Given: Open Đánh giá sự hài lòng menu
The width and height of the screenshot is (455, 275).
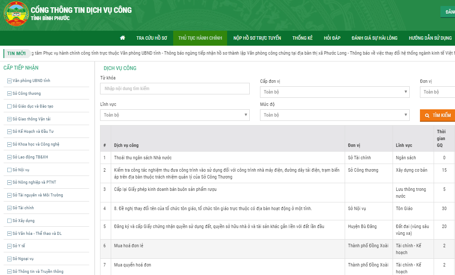Looking at the screenshot, I should click(374, 38).
